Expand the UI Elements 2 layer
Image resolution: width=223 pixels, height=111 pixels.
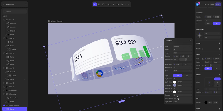[x=4, y=90]
